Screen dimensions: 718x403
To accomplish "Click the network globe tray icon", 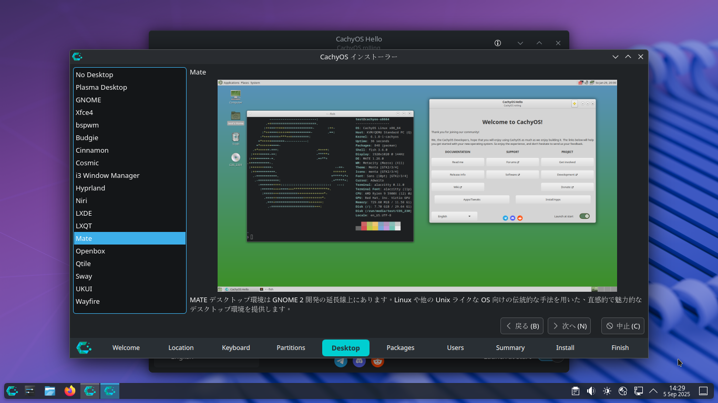I will (x=623, y=391).
